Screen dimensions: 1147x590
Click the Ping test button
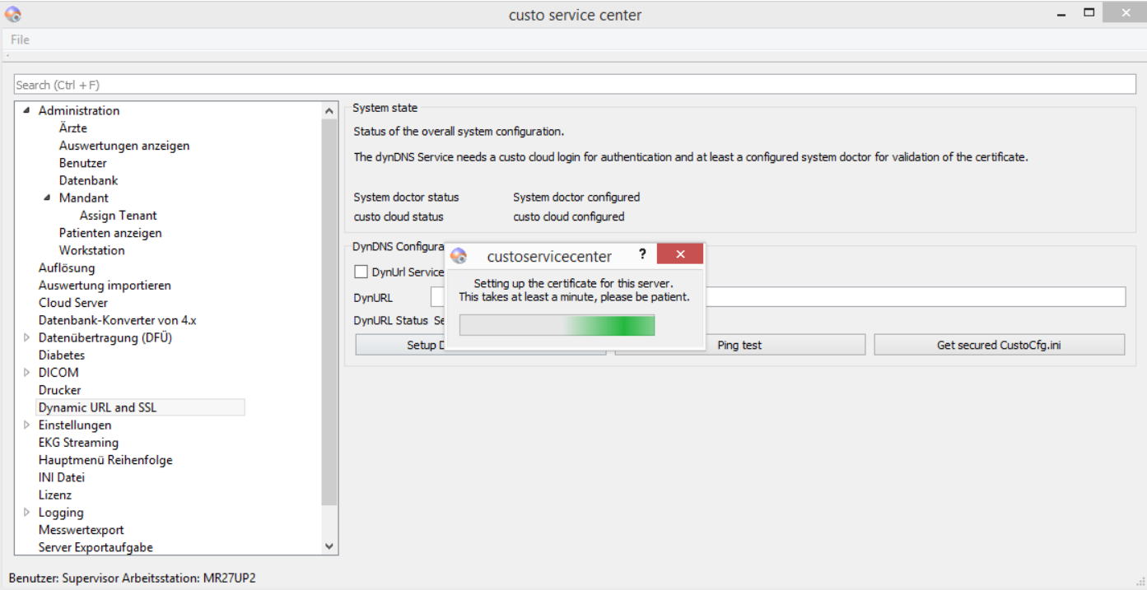739,345
